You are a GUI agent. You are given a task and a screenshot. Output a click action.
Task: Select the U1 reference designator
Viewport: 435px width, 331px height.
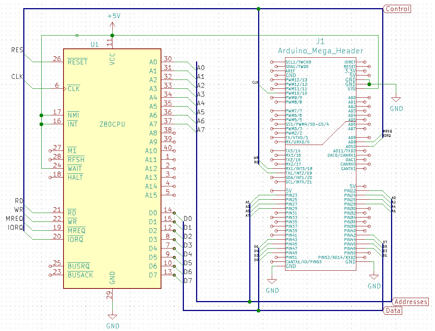point(95,44)
